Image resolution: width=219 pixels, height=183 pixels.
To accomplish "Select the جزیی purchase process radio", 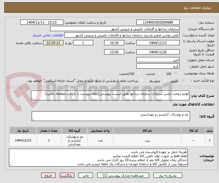I will (183, 80).
